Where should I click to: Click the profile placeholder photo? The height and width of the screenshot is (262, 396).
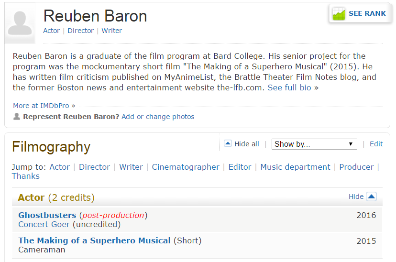[20, 23]
